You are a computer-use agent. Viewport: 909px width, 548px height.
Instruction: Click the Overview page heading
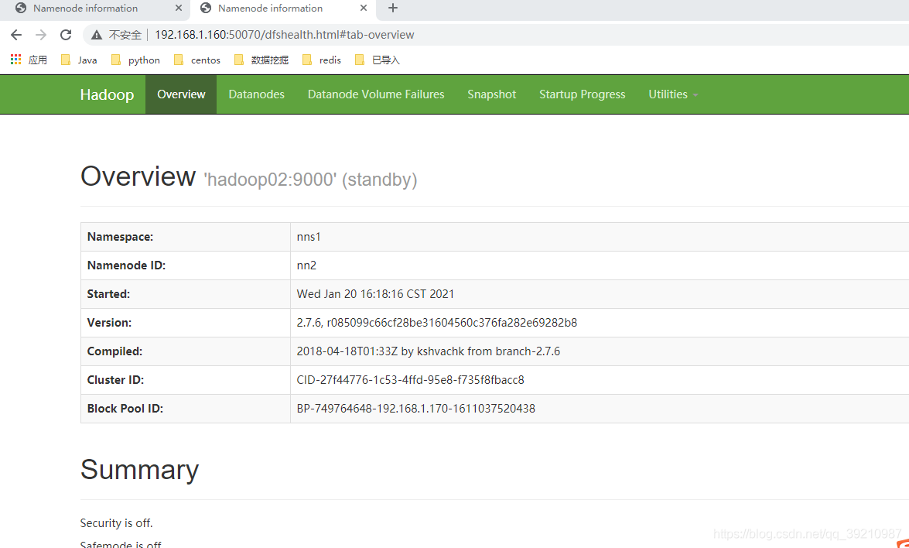click(138, 176)
